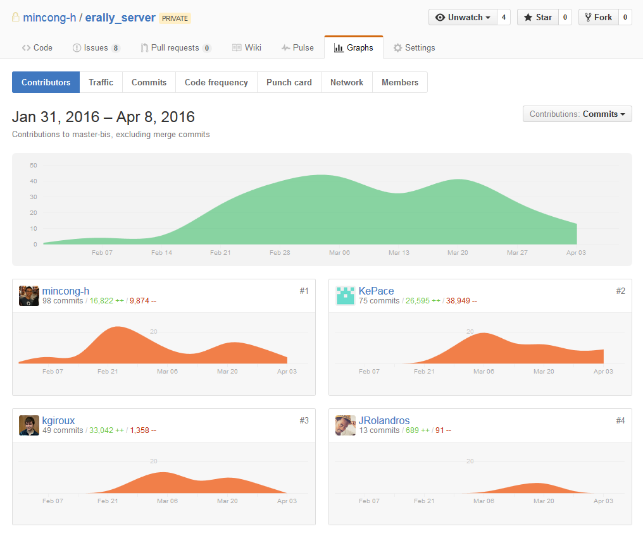View KePace's 75 commits
The image size is (643, 536).
point(379,301)
